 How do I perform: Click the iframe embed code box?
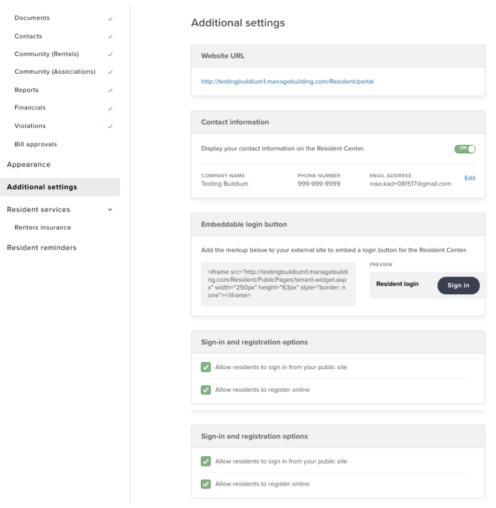click(x=278, y=284)
